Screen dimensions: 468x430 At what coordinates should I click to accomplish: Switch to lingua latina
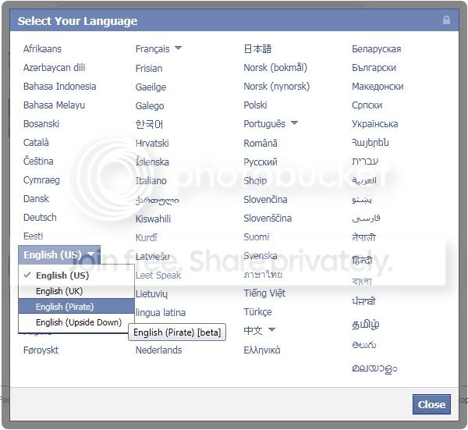point(161,313)
